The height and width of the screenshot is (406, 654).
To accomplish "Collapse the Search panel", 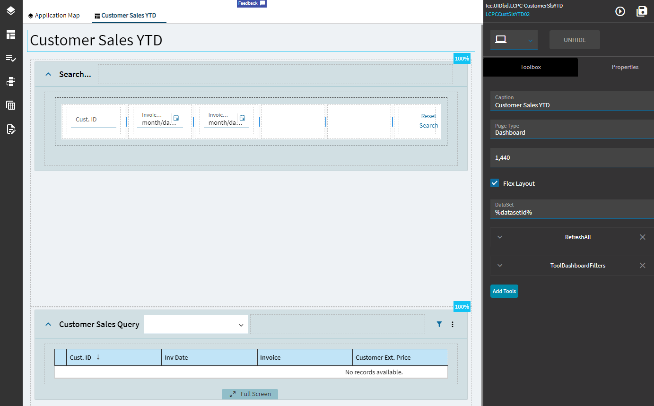I will tap(48, 74).
